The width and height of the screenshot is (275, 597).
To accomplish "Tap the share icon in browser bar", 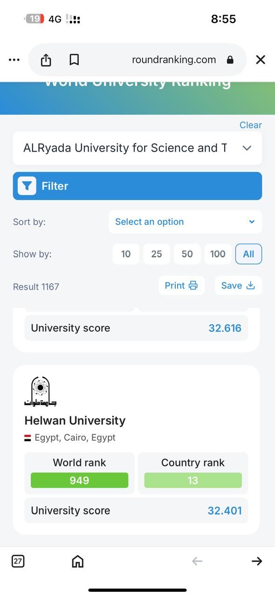I will point(46,60).
